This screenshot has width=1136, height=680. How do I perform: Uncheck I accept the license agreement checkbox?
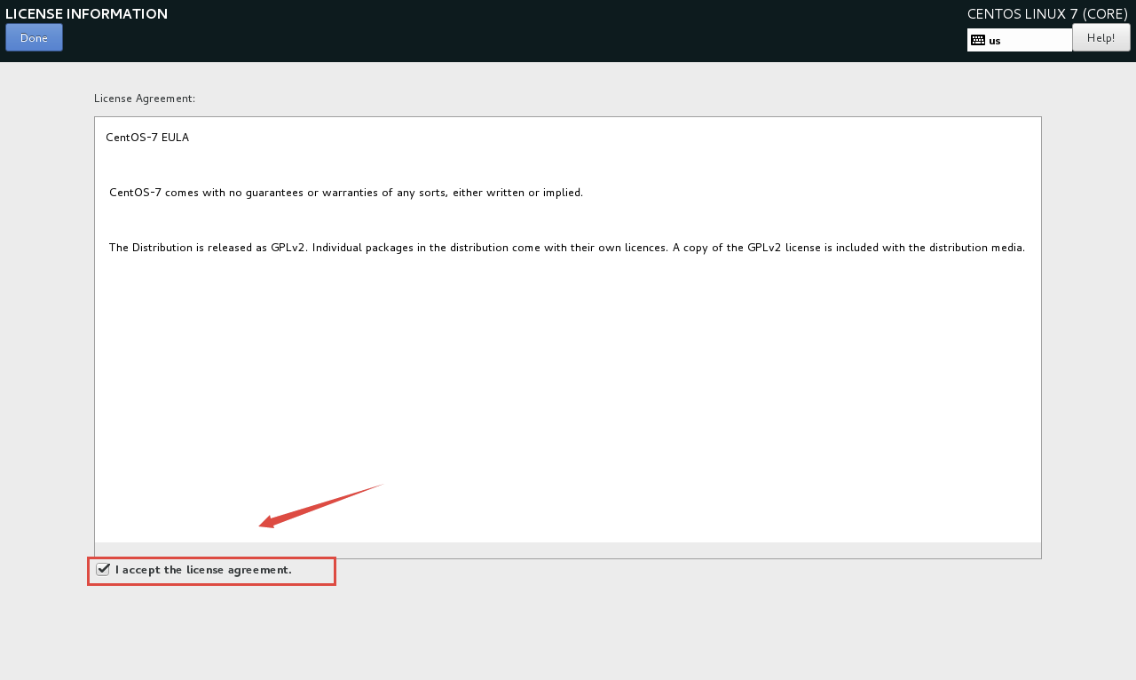point(103,569)
